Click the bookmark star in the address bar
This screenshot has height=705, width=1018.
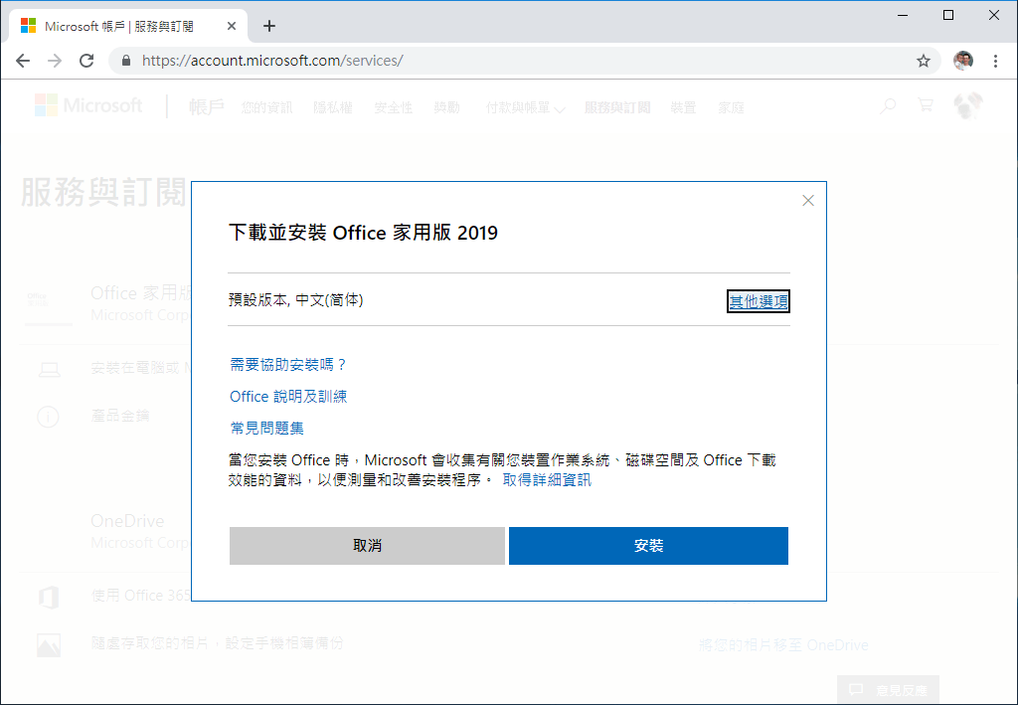(924, 60)
